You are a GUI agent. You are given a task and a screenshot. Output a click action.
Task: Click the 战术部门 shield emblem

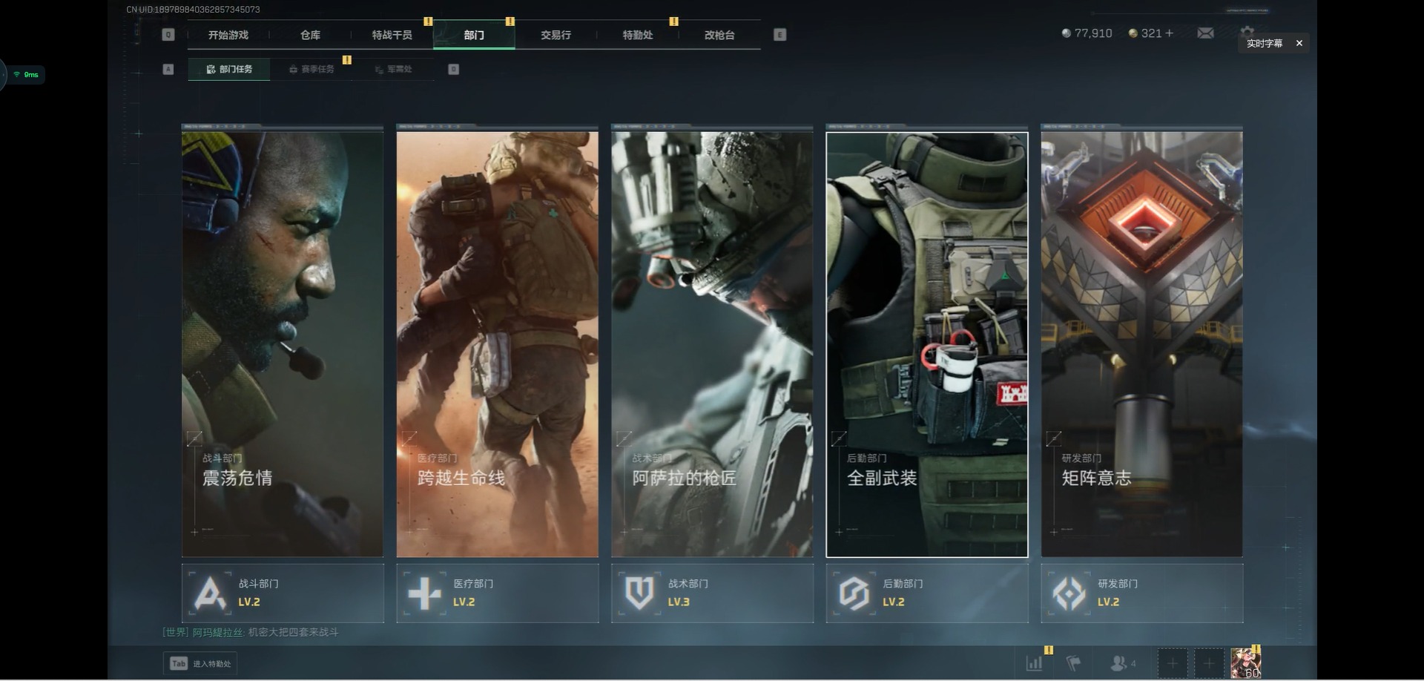639,593
